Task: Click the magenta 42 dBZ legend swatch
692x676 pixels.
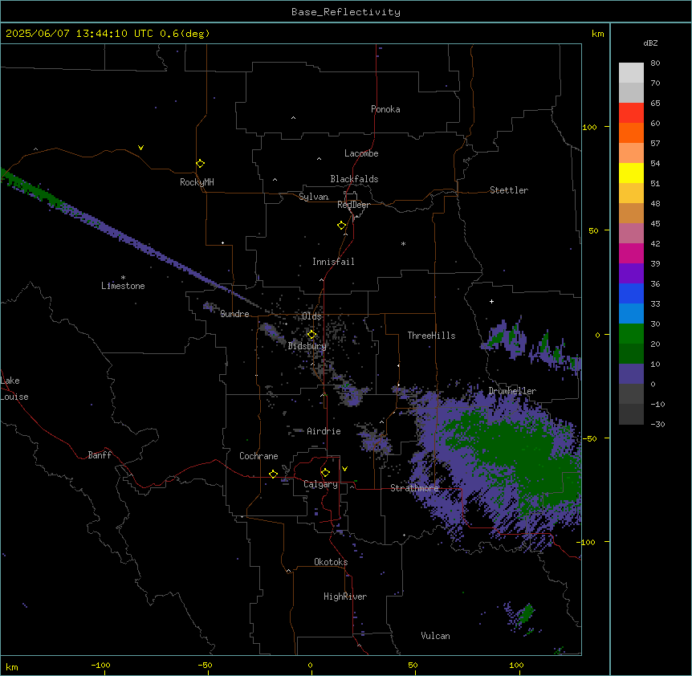Action: coord(631,253)
